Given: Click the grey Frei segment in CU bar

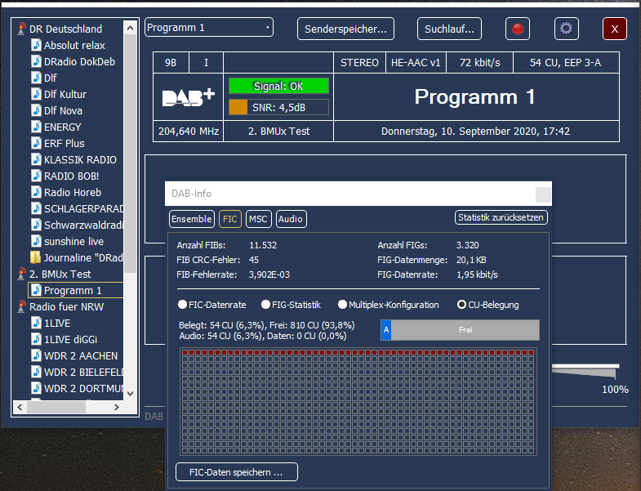Looking at the screenshot, I should (x=465, y=330).
